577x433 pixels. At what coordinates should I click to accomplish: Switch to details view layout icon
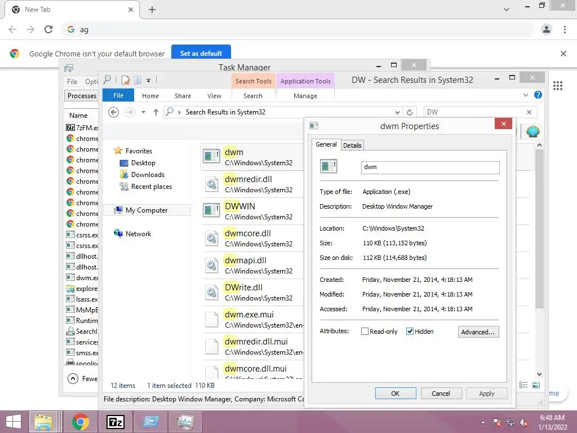pos(523,385)
